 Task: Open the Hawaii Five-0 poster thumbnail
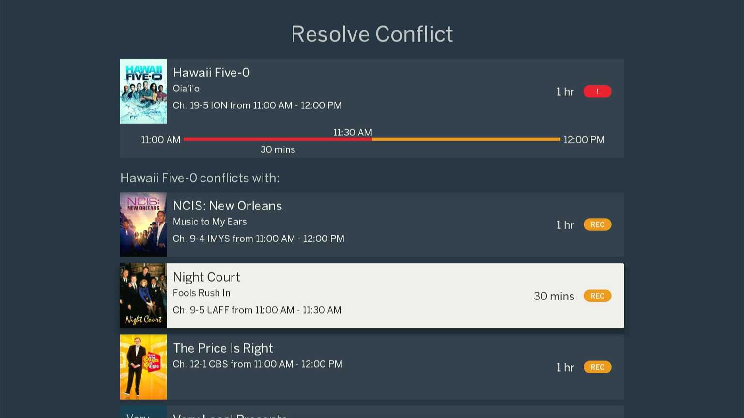(x=143, y=91)
